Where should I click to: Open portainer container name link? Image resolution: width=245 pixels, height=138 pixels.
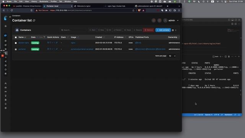tap(22, 49)
